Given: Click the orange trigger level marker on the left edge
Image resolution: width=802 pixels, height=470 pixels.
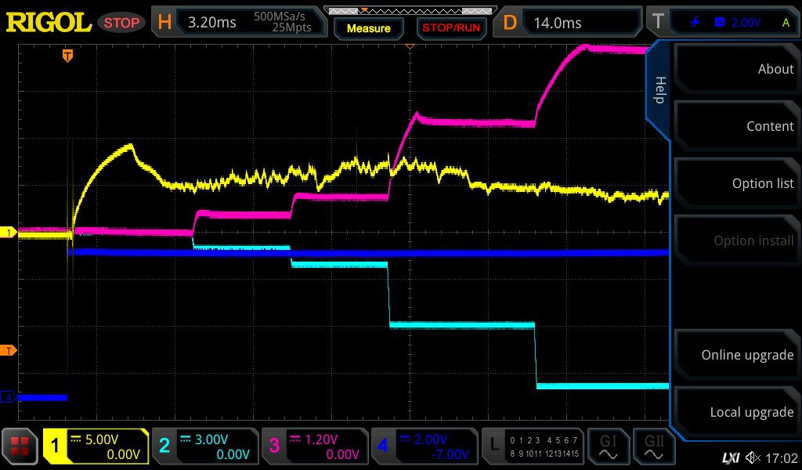Looking at the screenshot, I should click(x=9, y=350).
